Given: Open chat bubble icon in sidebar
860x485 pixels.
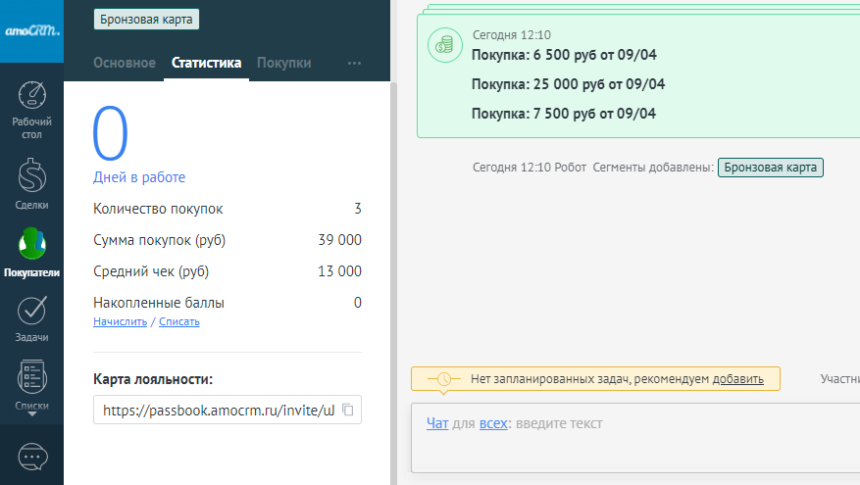Looking at the screenshot, I should [x=31, y=457].
